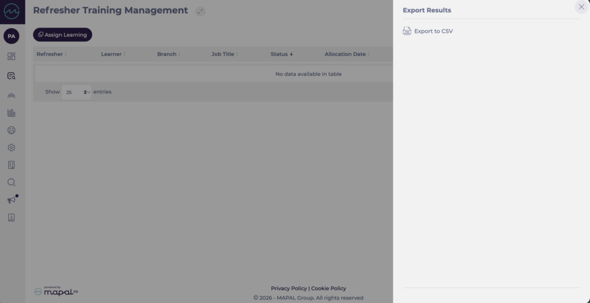Click the MAPAL logo at top left
590x303 pixels.
coord(12,12)
